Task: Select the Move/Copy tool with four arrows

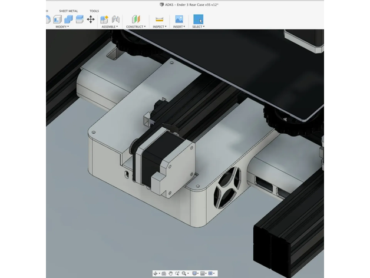Action: (91, 19)
